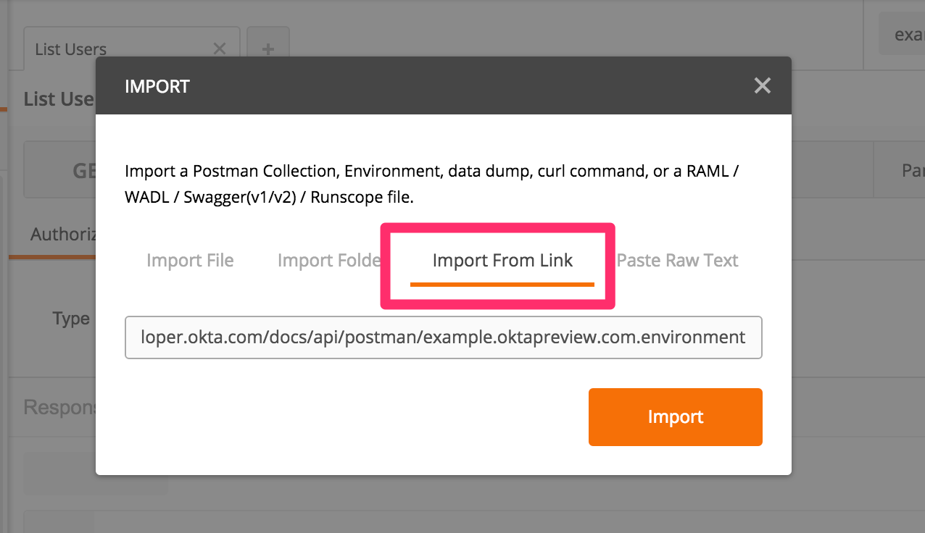Open the Paste Raw Text tab

pyautogui.click(x=677, y=261)
